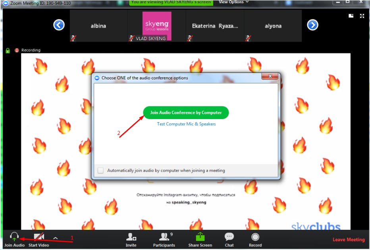This screenshot has width=370, height=250.
Task: Click the Join Audio headphone icon
Action: coord(14,237)
